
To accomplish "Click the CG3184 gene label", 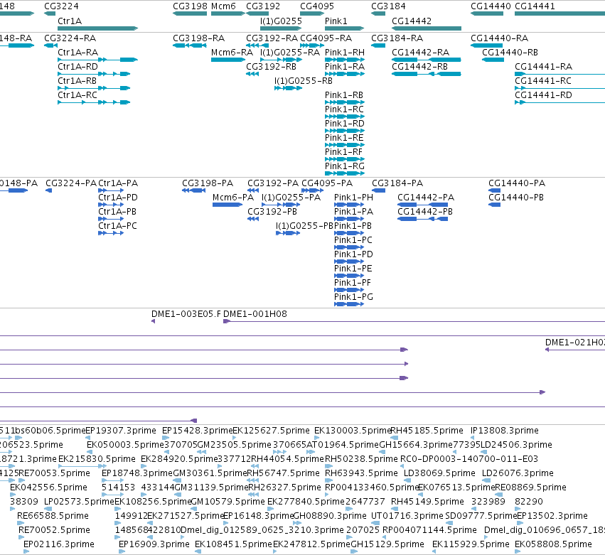I will pos(388,6).
